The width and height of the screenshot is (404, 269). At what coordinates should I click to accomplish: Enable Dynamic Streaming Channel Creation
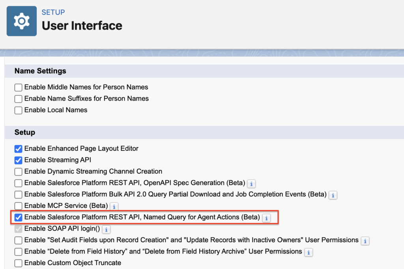18,172
